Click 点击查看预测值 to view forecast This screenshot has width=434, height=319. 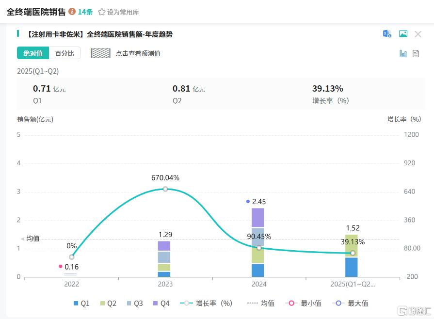click(138, 53)
